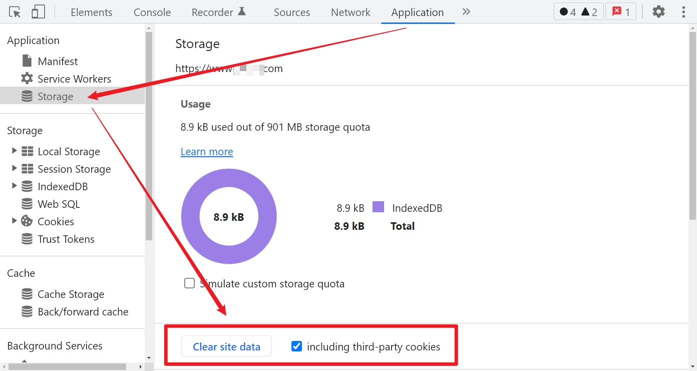Select Web SQL in the sidebar
The image size is (697, 371).
tap(59, 204)
